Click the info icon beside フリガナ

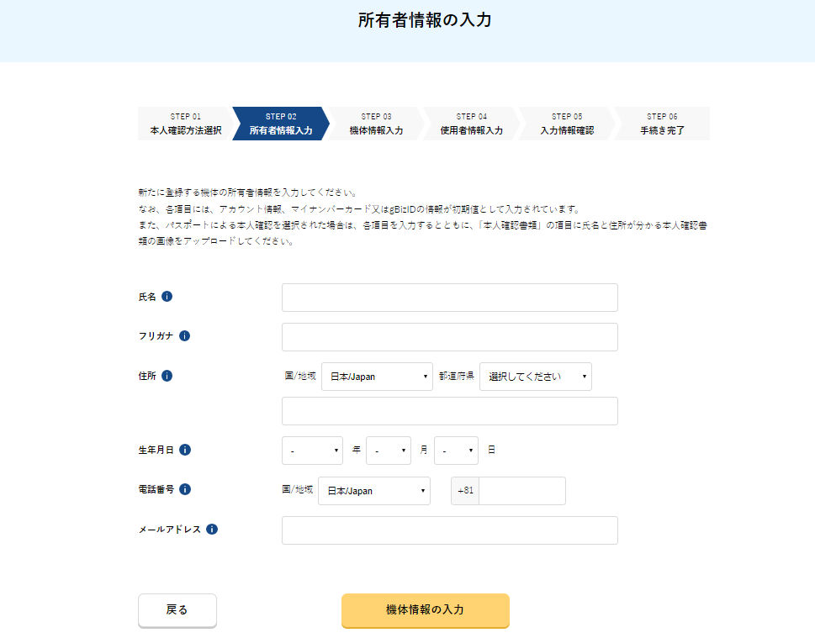(x=184, y=336)
